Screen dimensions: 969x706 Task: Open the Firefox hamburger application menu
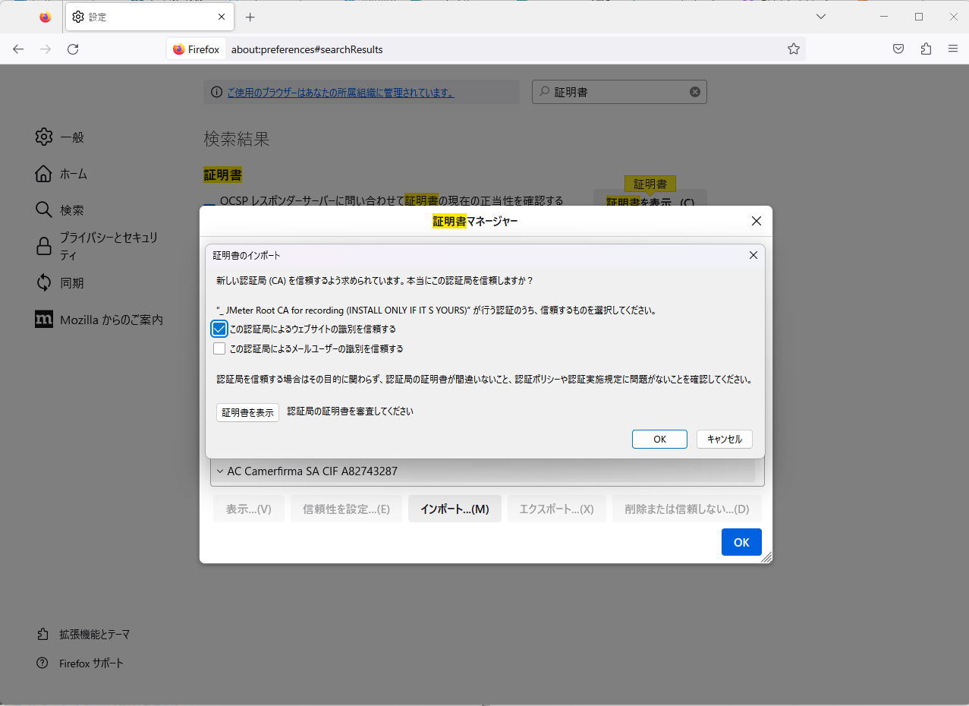953,49
